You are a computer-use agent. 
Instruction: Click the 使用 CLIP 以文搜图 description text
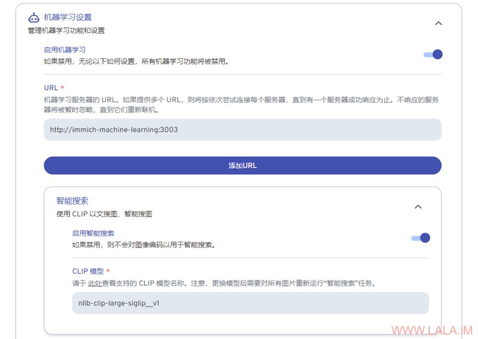click(104, 214)
